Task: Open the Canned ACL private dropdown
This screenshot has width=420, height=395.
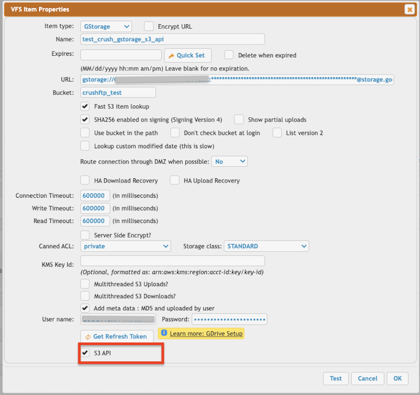Action: pyautogui.click(x=125, y=246)
